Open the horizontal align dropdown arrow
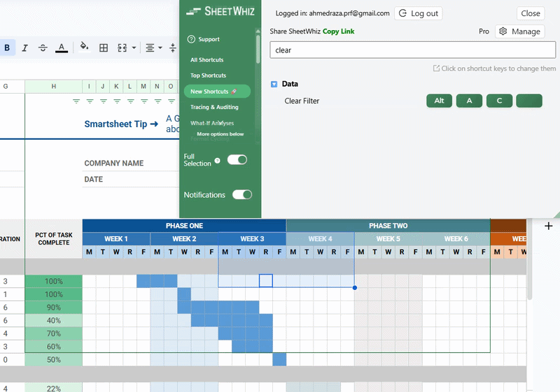Viewport: 560px width, 392px height. tap(160, 48)
